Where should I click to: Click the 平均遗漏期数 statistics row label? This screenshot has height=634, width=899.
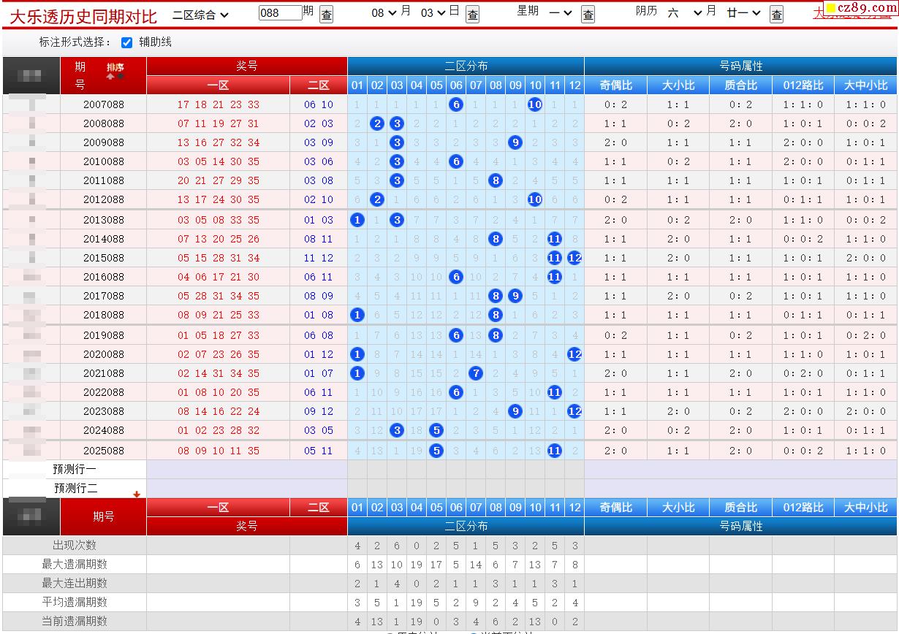(x=75, y=602)
